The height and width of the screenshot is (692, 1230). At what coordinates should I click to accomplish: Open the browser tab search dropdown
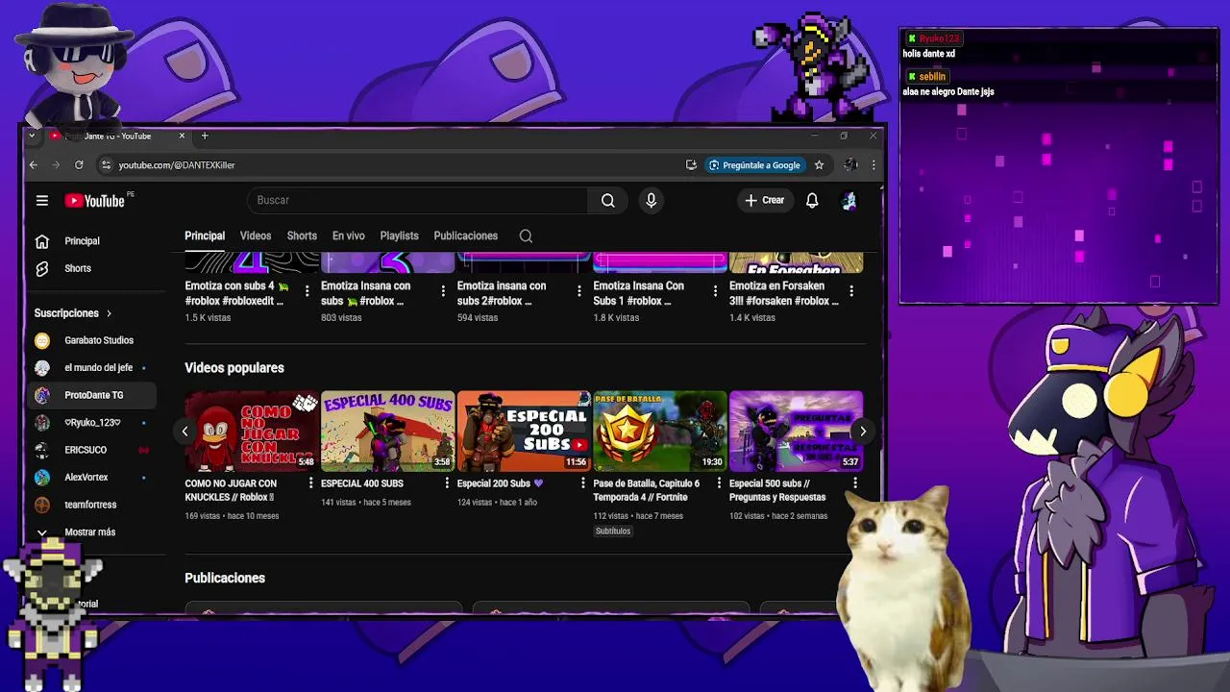tap(32, 136)
